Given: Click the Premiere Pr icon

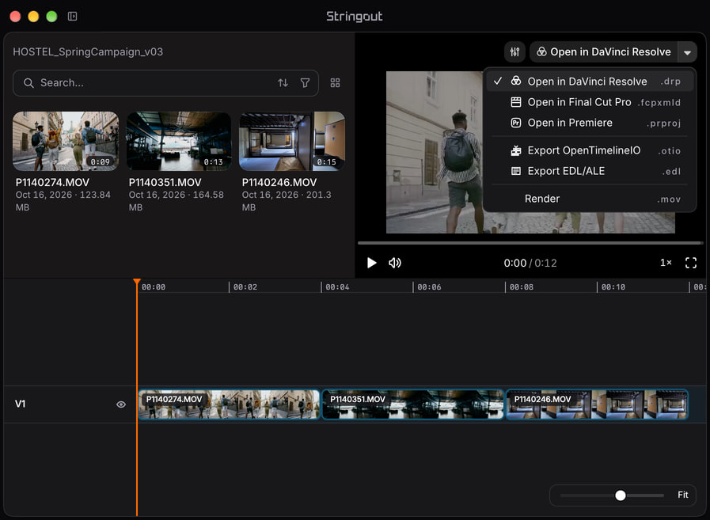Looking at the screenshot, I should coord(516,123).
